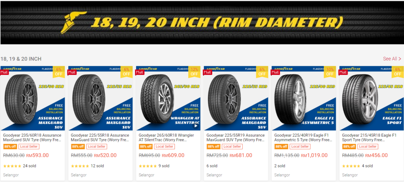Click 10% OFF tag on Eagle F1 Asymmetric
This screenshot has height=182, width=404.
pos(330,72)
